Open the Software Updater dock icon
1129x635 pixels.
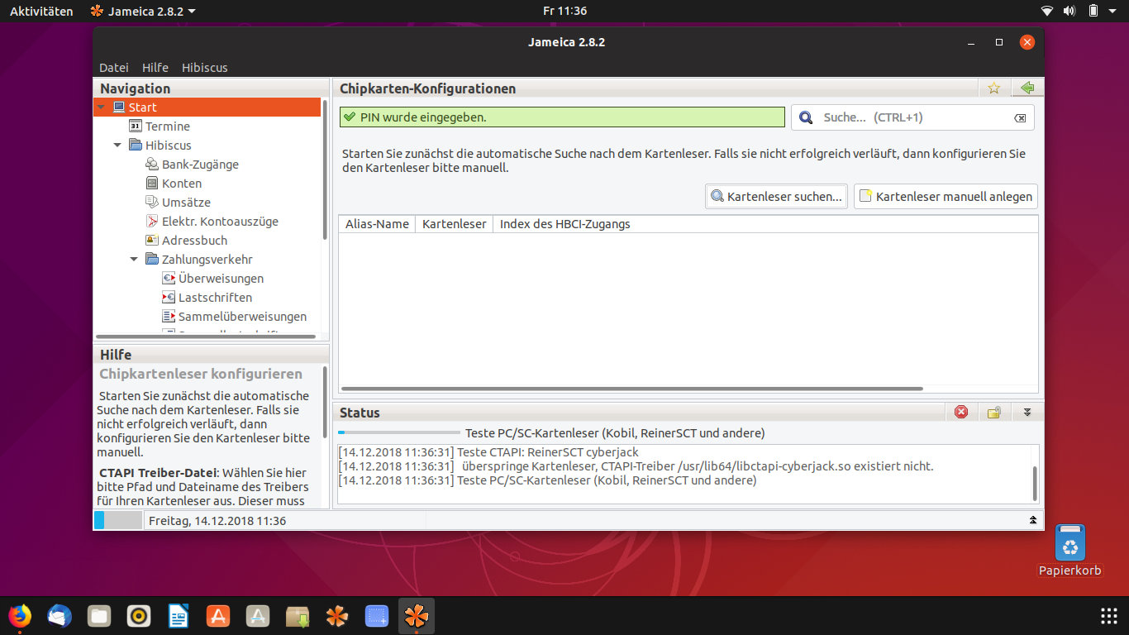[x=258, y=616]
